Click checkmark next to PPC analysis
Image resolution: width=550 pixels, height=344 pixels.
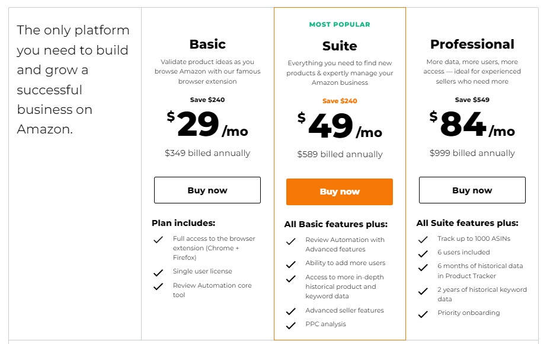point(290,326)
